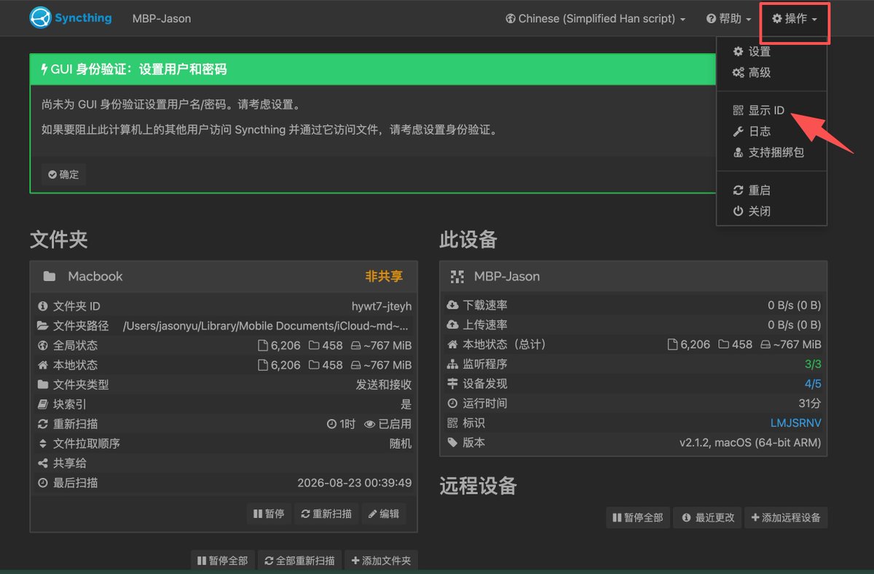Viewport: 874px width, 574px height.
Task: Confirm the notice with 确定 button
Action: point(63,175)
